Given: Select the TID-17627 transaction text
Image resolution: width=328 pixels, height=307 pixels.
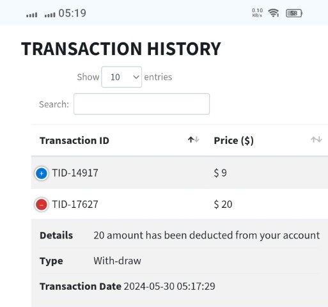Looking at the screenshot, I should pos(75,204).
